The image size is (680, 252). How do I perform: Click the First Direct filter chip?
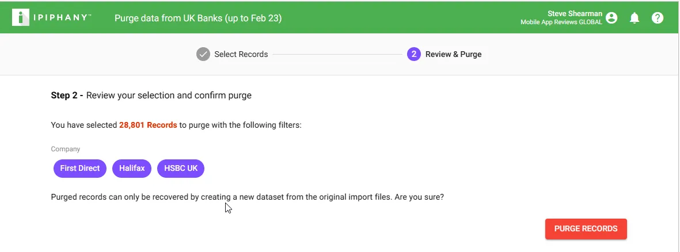[80, 168]
